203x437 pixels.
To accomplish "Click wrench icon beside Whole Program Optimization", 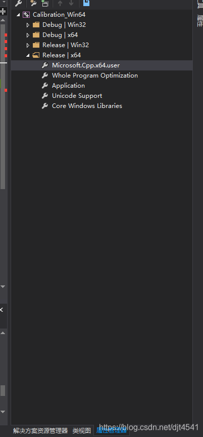I will coord(45,76).
